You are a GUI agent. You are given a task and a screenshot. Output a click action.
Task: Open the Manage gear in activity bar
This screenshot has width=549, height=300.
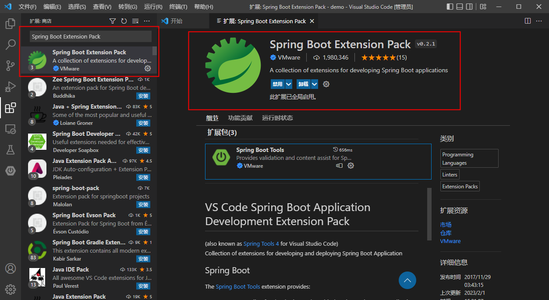[11, 289]
